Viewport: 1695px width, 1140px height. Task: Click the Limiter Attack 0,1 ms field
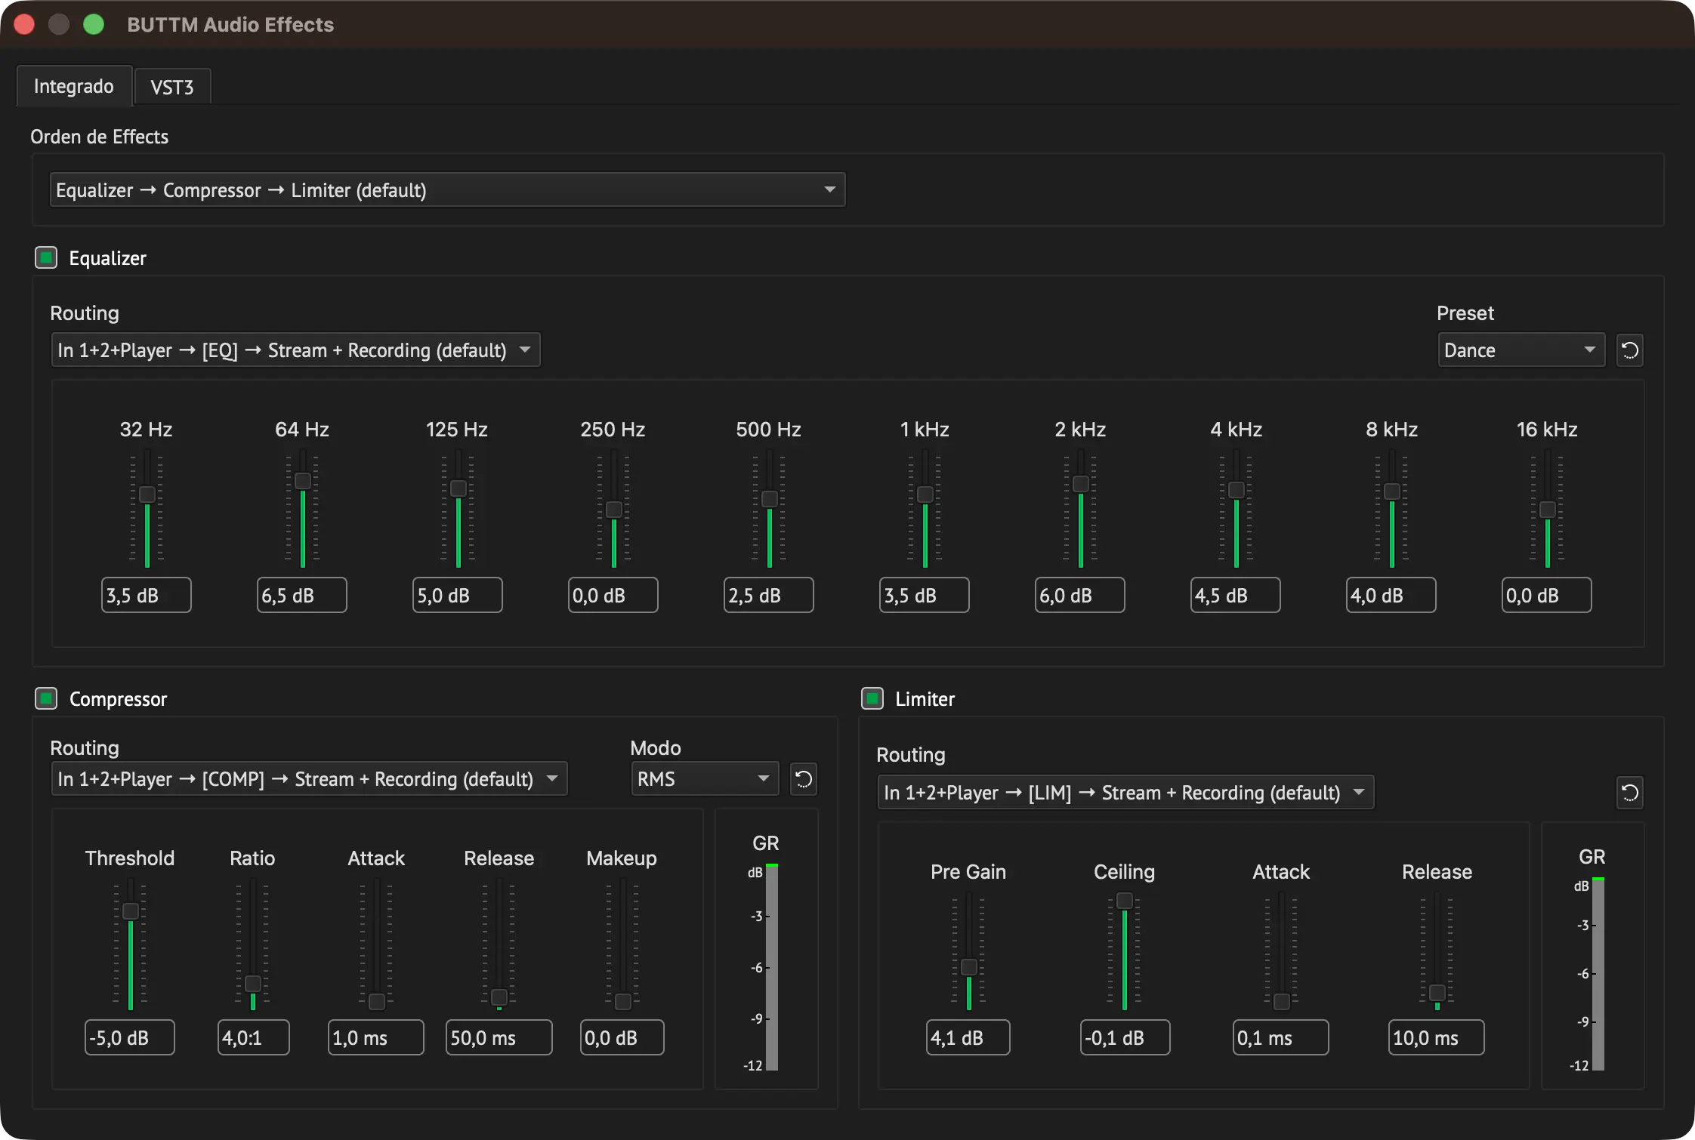(x=1281, y=1037)
